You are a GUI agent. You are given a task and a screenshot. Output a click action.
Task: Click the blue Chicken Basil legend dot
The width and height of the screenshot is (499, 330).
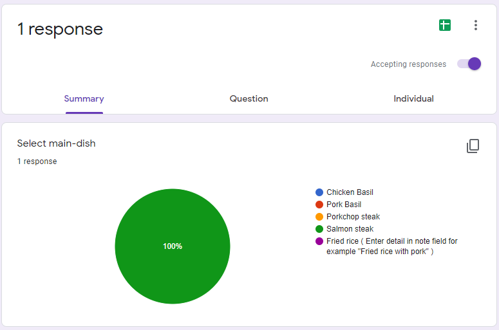(x=319, y=192)
